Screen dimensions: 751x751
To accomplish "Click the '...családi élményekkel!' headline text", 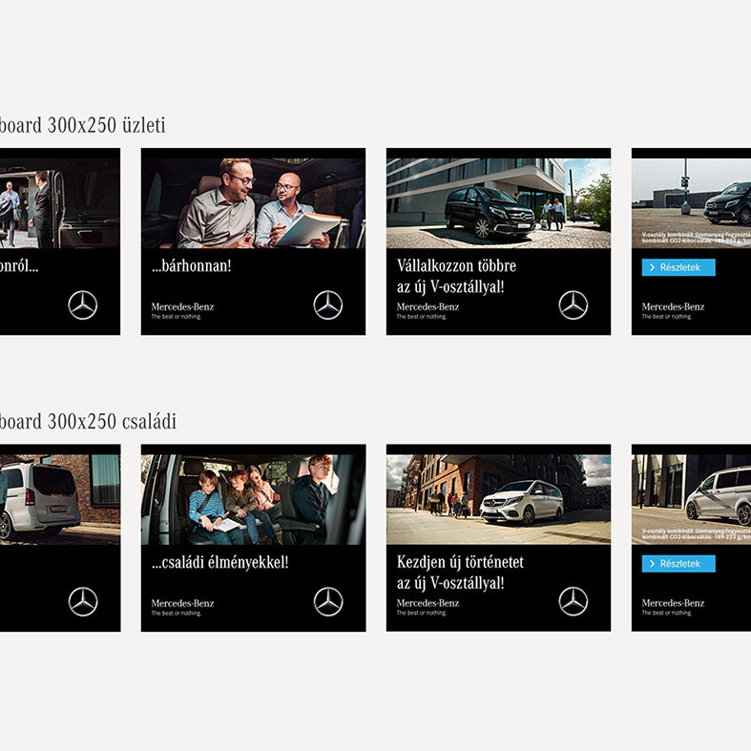I will point(220,562).
